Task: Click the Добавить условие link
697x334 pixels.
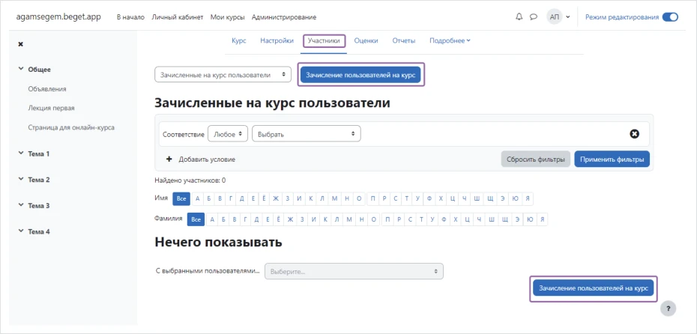Action: (207, 159)
